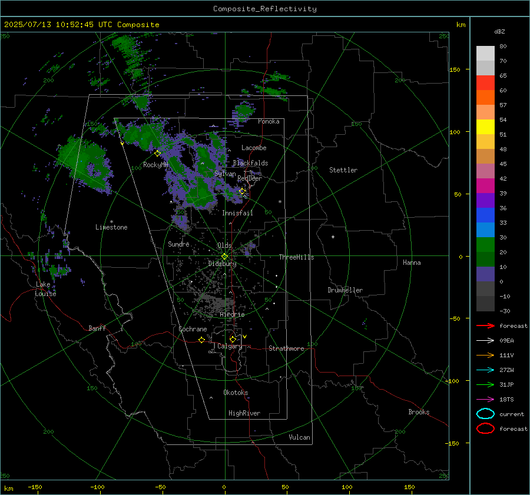Viewport: 530px width, 495px height.
Task: Click the red forecast ellipse icon
Action: (x=485, y=428)
